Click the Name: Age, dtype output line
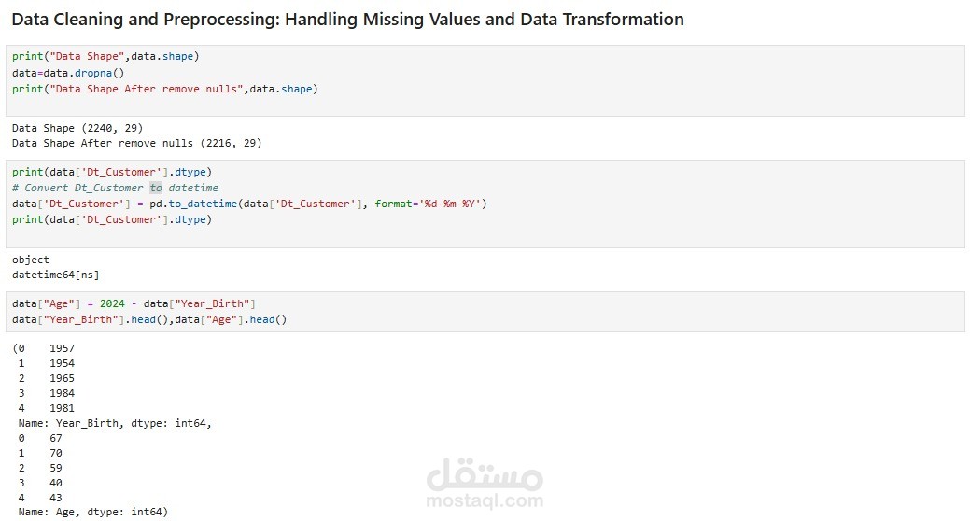Image resolution: width=970 pixels, height=521 pixels. [92, 512]
